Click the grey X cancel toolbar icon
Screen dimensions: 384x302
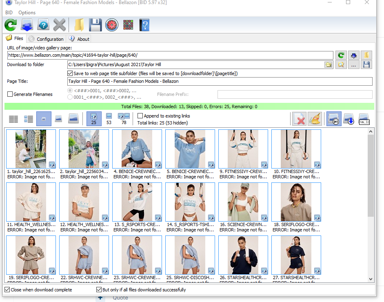click(x=60, y=25)
